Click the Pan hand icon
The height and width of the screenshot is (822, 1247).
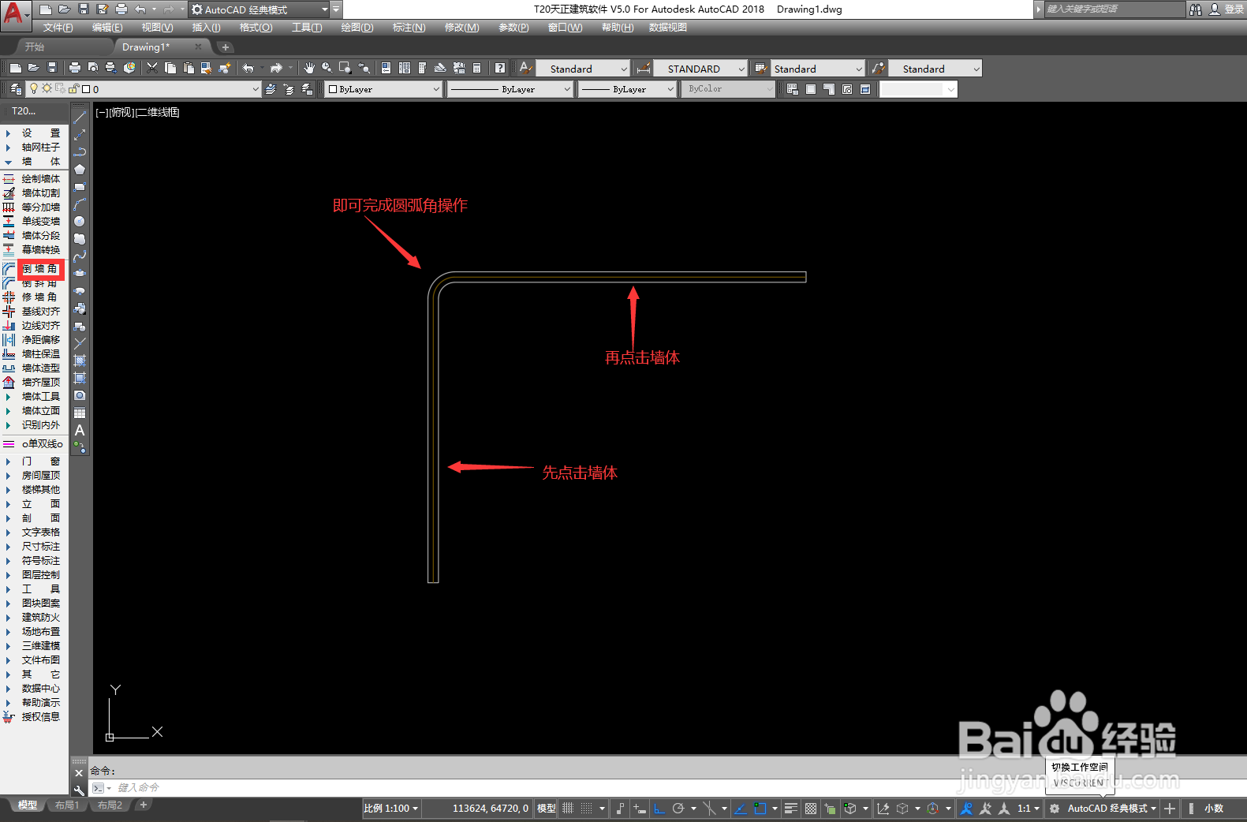tap(309, 69)
